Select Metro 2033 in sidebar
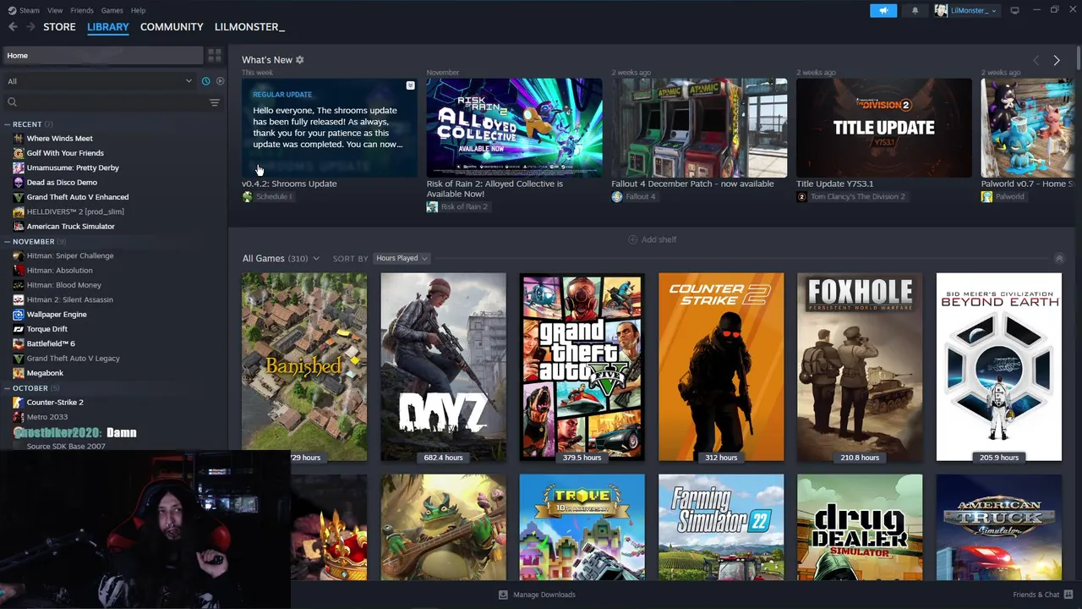This screenshot has height=609, width=1082. 46,417
